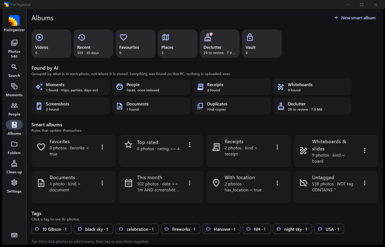The width and height of the screenshot is (385, 247).
Task: Open Duplicates Find copies card
Action: (232, 106)
